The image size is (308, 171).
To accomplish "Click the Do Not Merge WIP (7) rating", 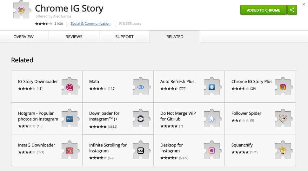I will point(171,126).
